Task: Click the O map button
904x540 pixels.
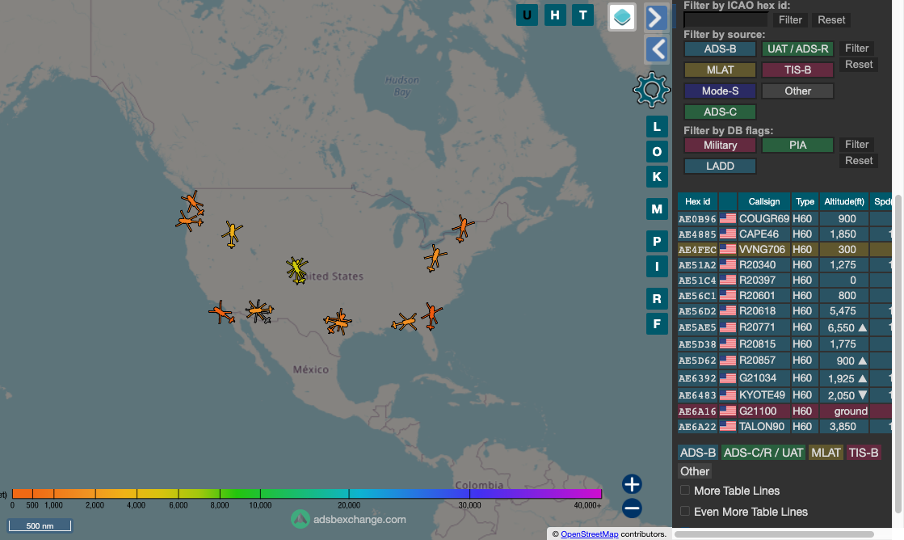Action: click(x=657, y=152)
